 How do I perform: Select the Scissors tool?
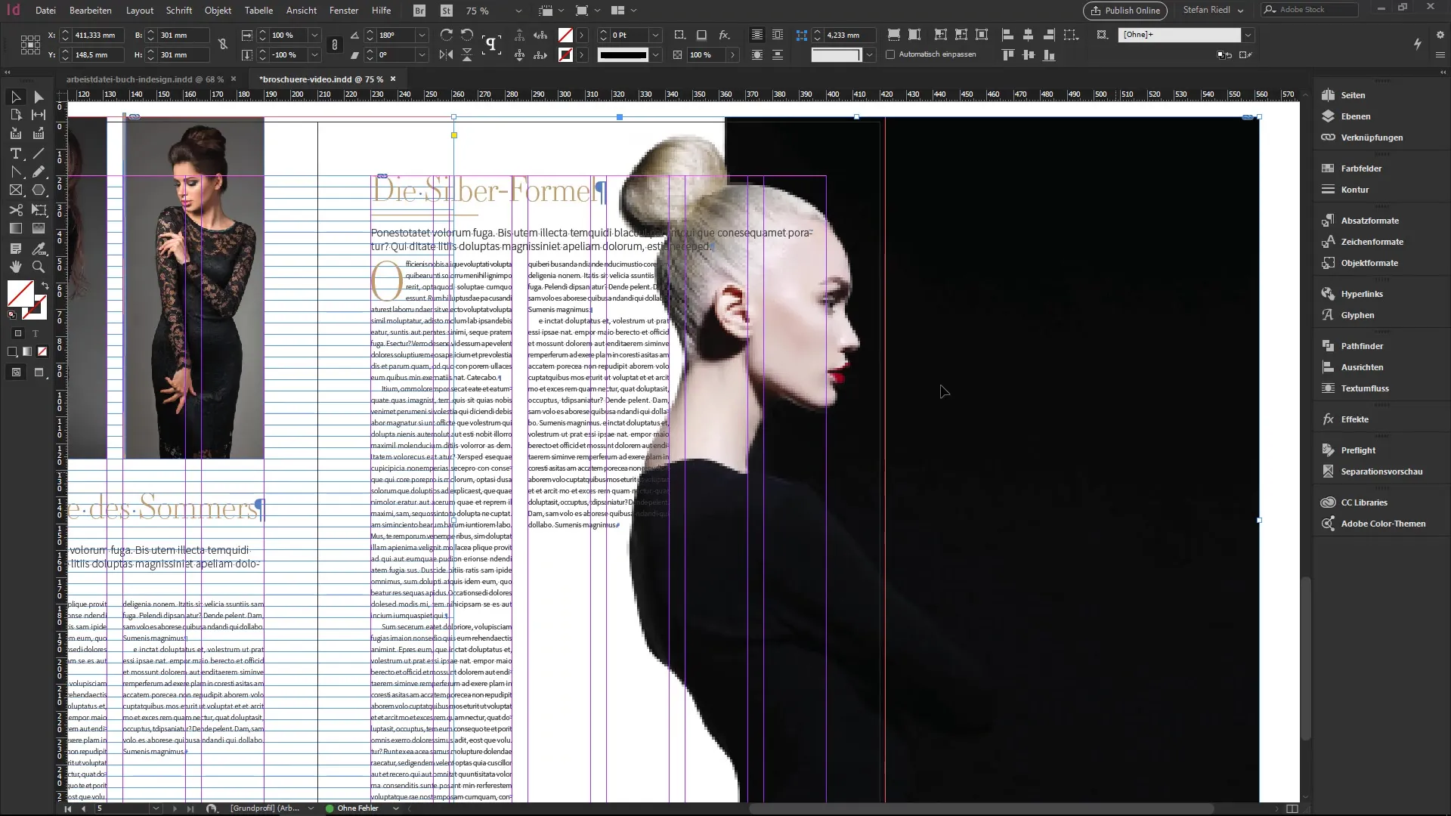pyautogui.click(x=15, y=210)
